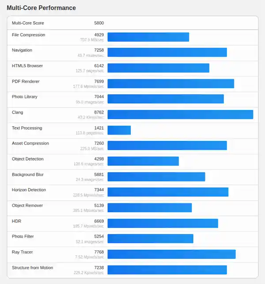265x284 pixels.
Task: Click the Ray Tracer result bar
Action: pyautogui.click(x=172, y=254)
